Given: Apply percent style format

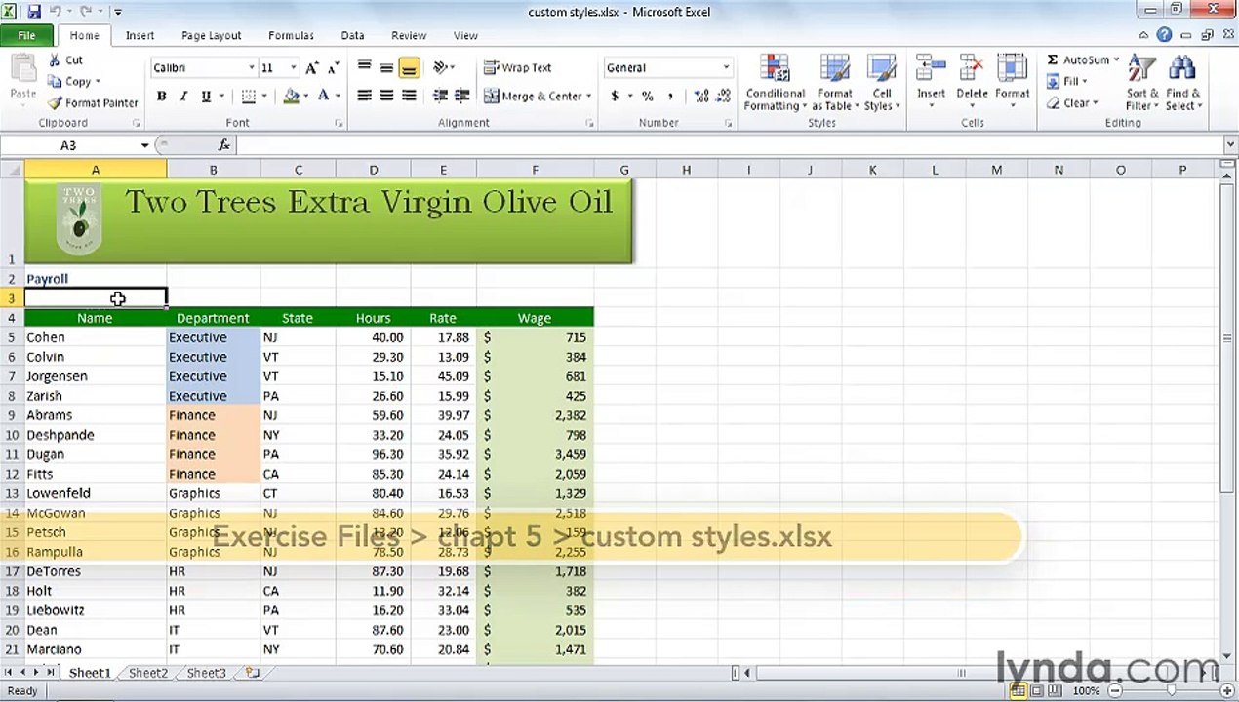Looking at the screenshot, I should pos(646,97).
